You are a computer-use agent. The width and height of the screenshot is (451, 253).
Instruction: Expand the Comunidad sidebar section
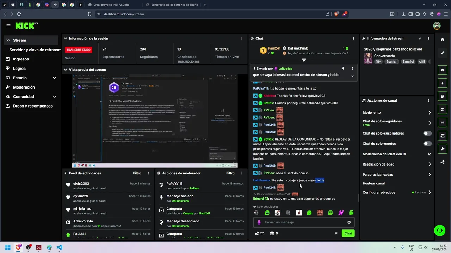tap(54, 97)
